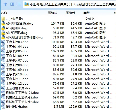Click the 机械加工工艺卡片2.doc Word icon
The height and width of the screenshot is (110, 116).
click(3, 97)
